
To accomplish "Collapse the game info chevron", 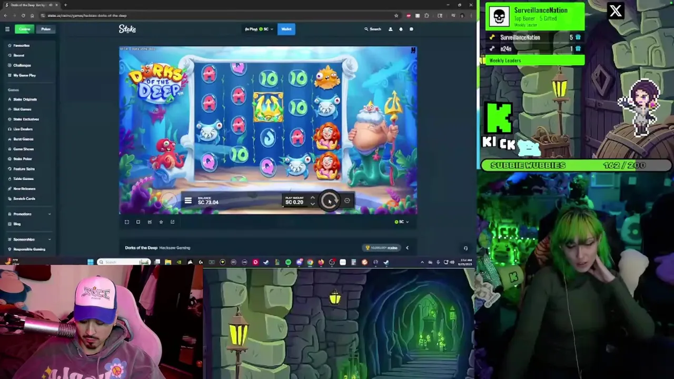I will [407, 247].
